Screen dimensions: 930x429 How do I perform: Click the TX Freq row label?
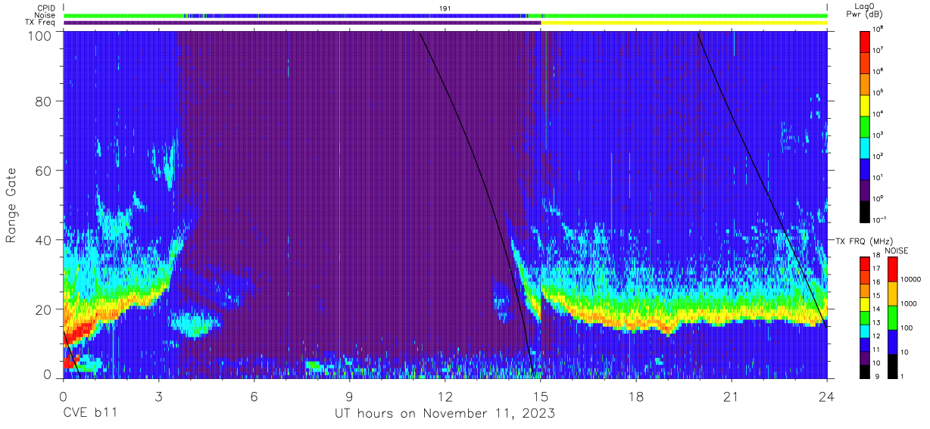click(41, 23)
